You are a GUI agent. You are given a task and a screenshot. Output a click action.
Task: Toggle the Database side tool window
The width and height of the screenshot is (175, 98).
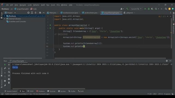tap(174, 16)
